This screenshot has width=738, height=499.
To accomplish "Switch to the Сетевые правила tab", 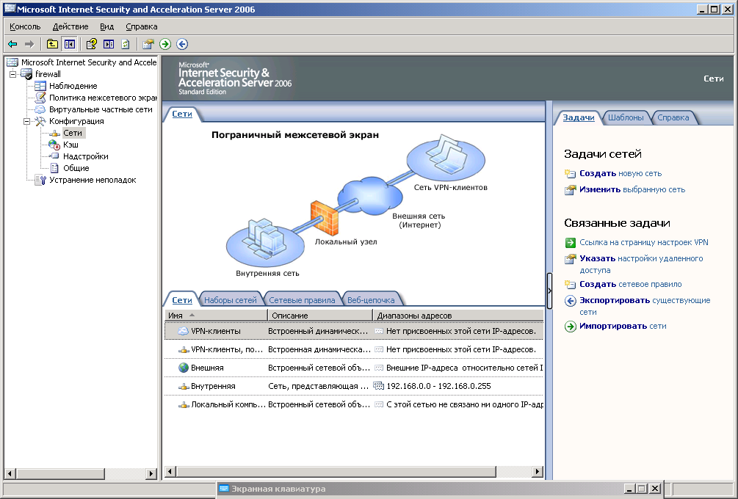I will coord(302,300).
